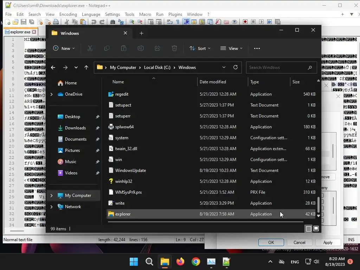Expand Network in navigation pane
The width and height of the screenshot is (360, 270).
point(52,207)
